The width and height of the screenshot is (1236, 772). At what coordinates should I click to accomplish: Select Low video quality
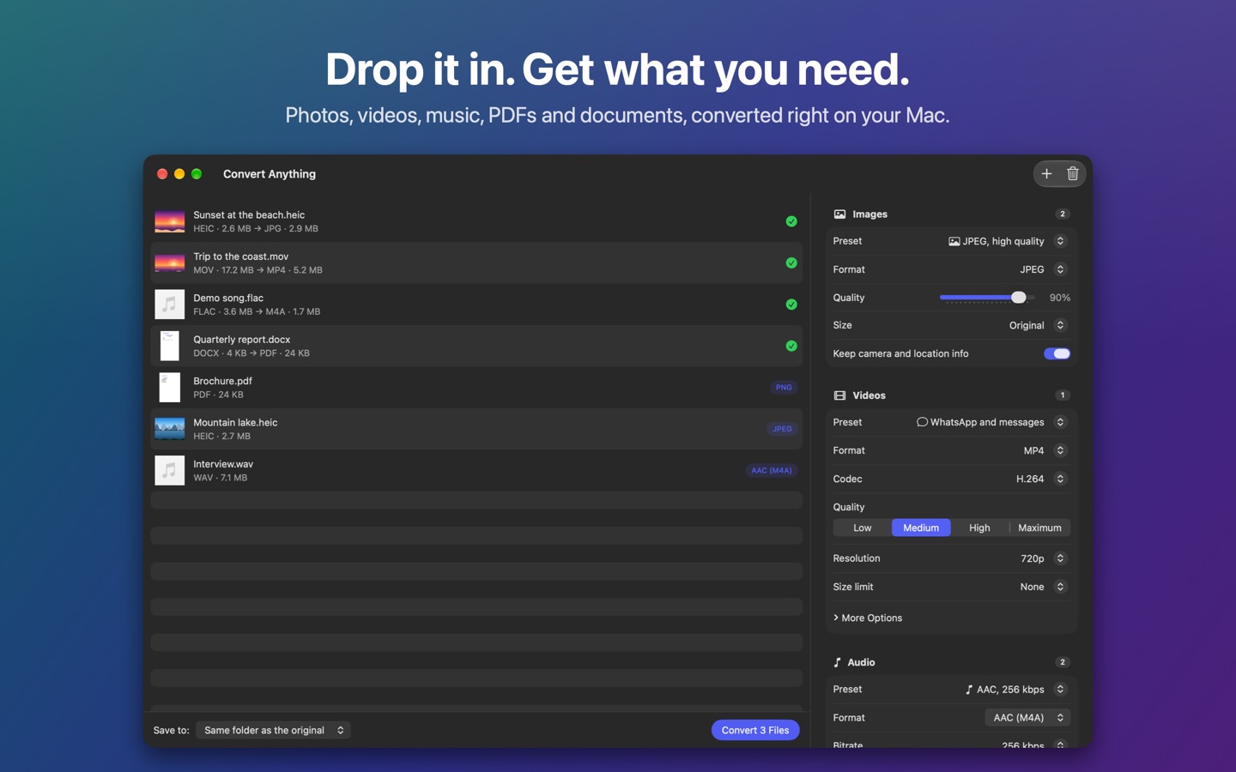(x=863, y=528)
